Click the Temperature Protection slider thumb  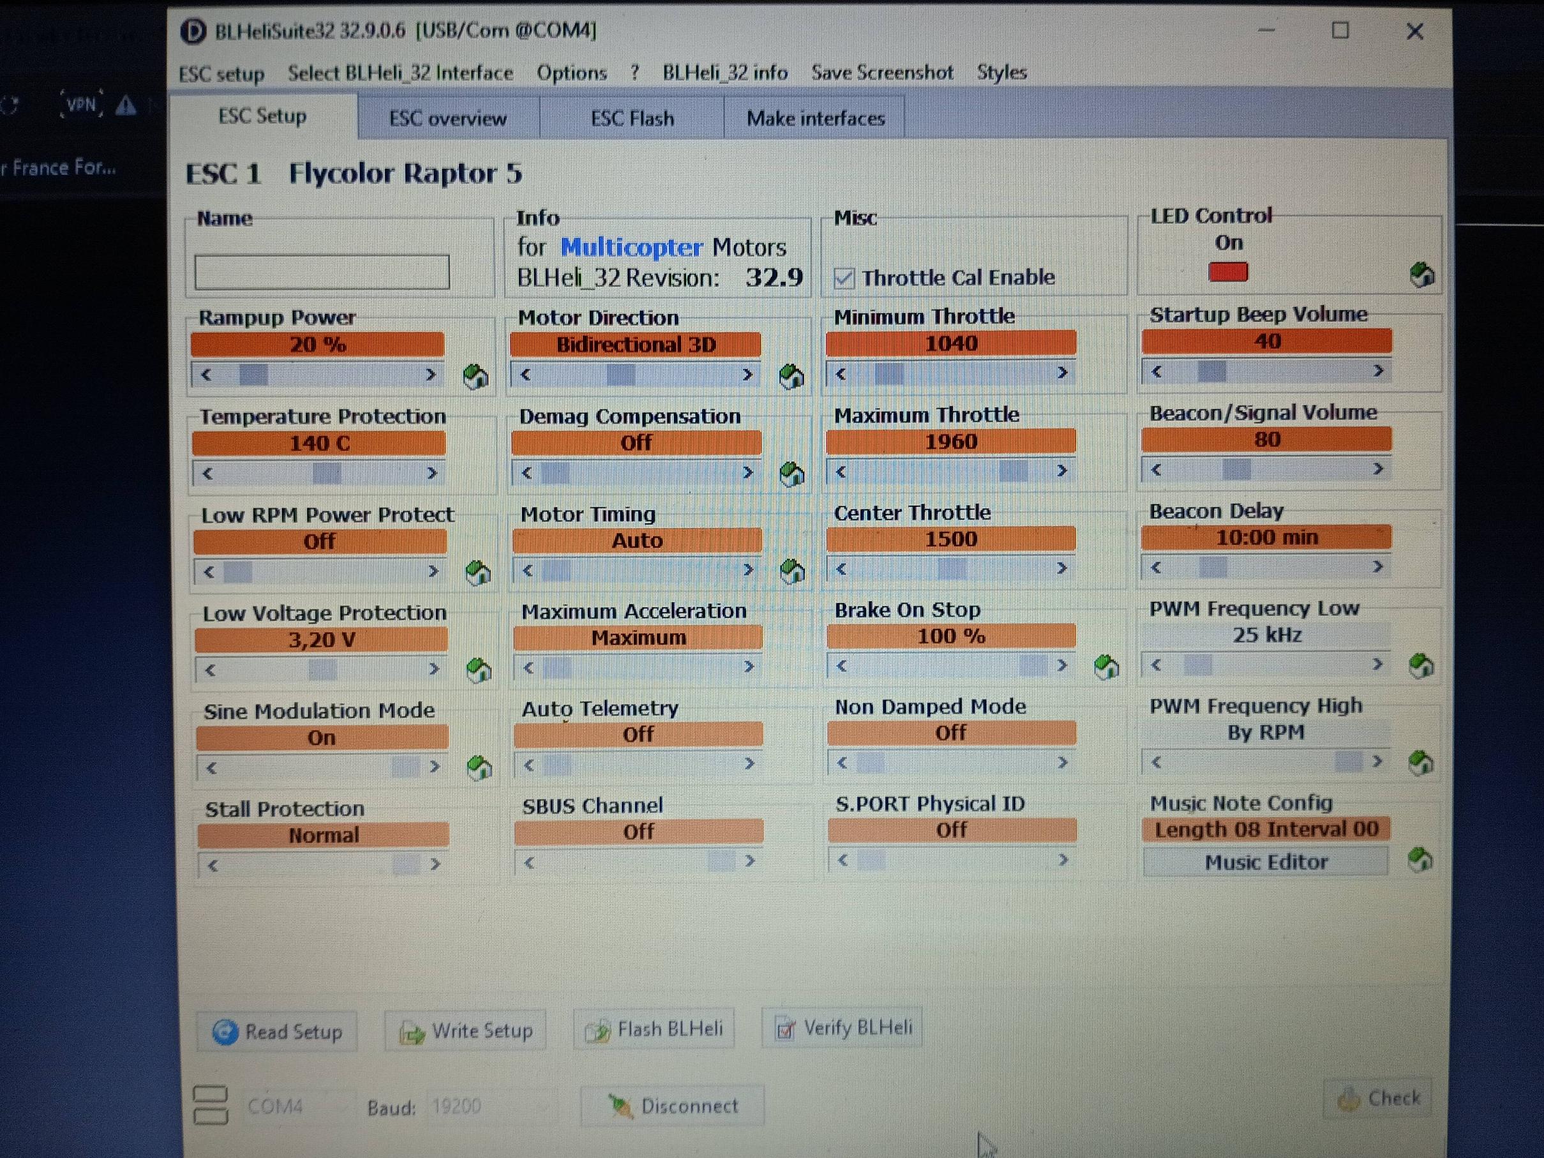click(327, 473)
